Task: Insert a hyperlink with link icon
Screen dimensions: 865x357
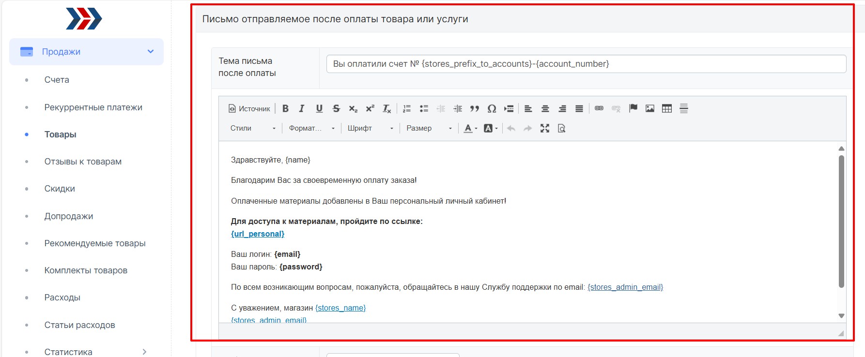Action: 599,108
